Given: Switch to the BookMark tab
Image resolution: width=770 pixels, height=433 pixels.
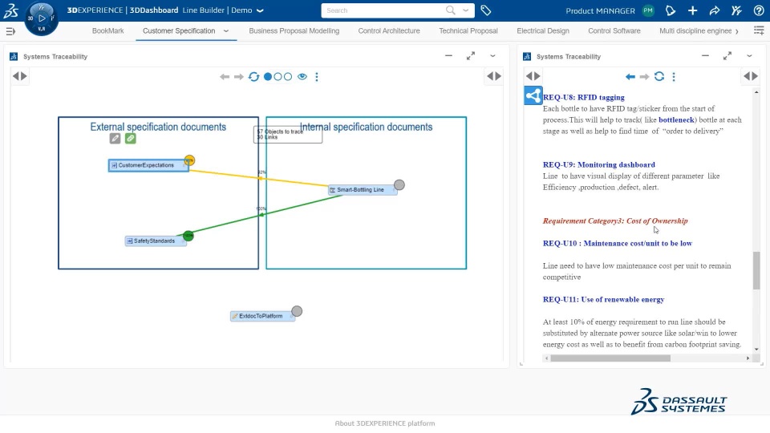Looking at the screenshot, I should coord(108,31).
